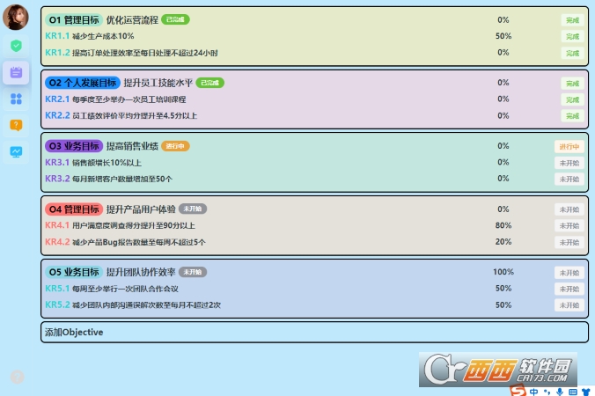This screenshot has width=595, height=396.
Task: Select the purple calendar sidebar icon
Action: pyautogui.click(x=16, y=72)
